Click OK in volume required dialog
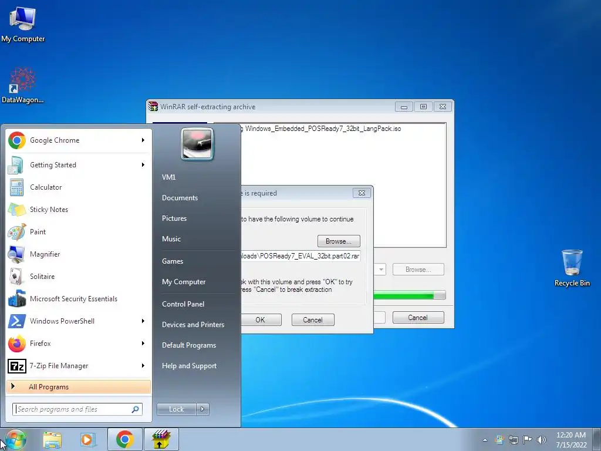This screenshot has width=601, height=451. [261, 320]
